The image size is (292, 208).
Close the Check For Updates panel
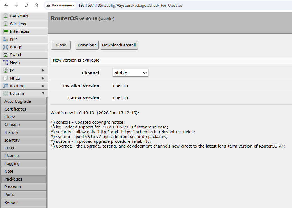tap(61, 45)
